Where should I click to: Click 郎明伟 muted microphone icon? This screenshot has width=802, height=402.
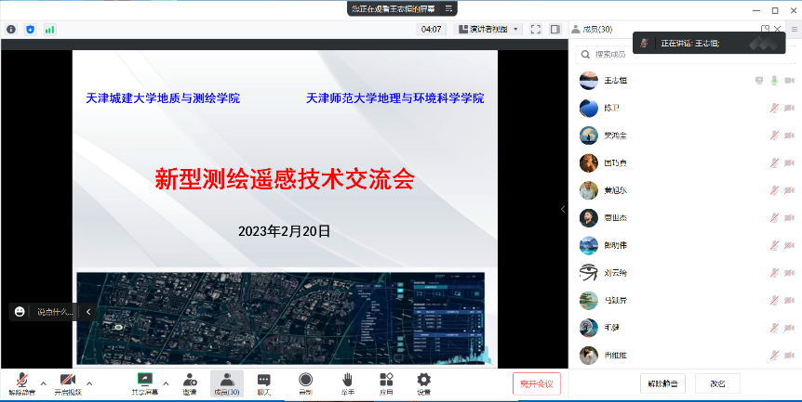point(774,245)
